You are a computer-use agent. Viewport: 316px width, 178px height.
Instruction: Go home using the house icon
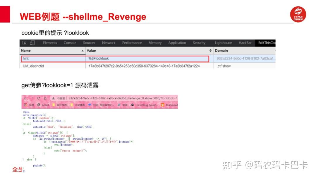[45, 98]
